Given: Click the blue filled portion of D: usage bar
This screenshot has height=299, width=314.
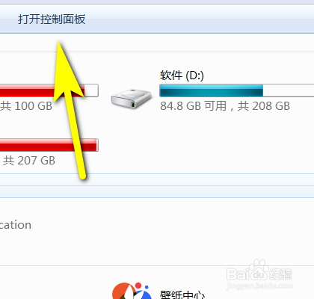Looking at the screenshot, I should (x=212, y=90).
